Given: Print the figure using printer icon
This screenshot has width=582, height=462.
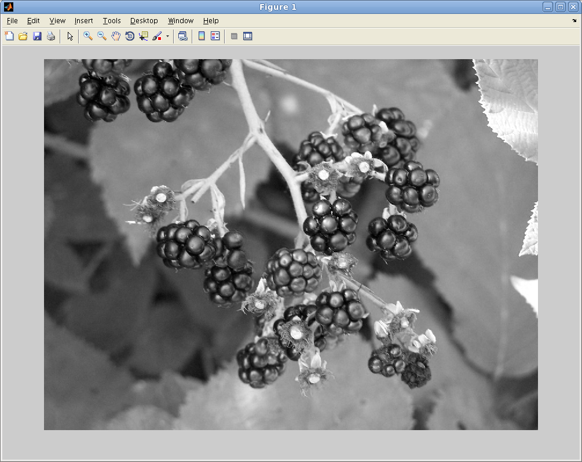Looking at the screenshot, I should tap(51, 36).
